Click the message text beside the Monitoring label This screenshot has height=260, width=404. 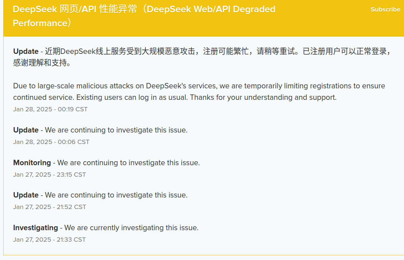(129, 163)
